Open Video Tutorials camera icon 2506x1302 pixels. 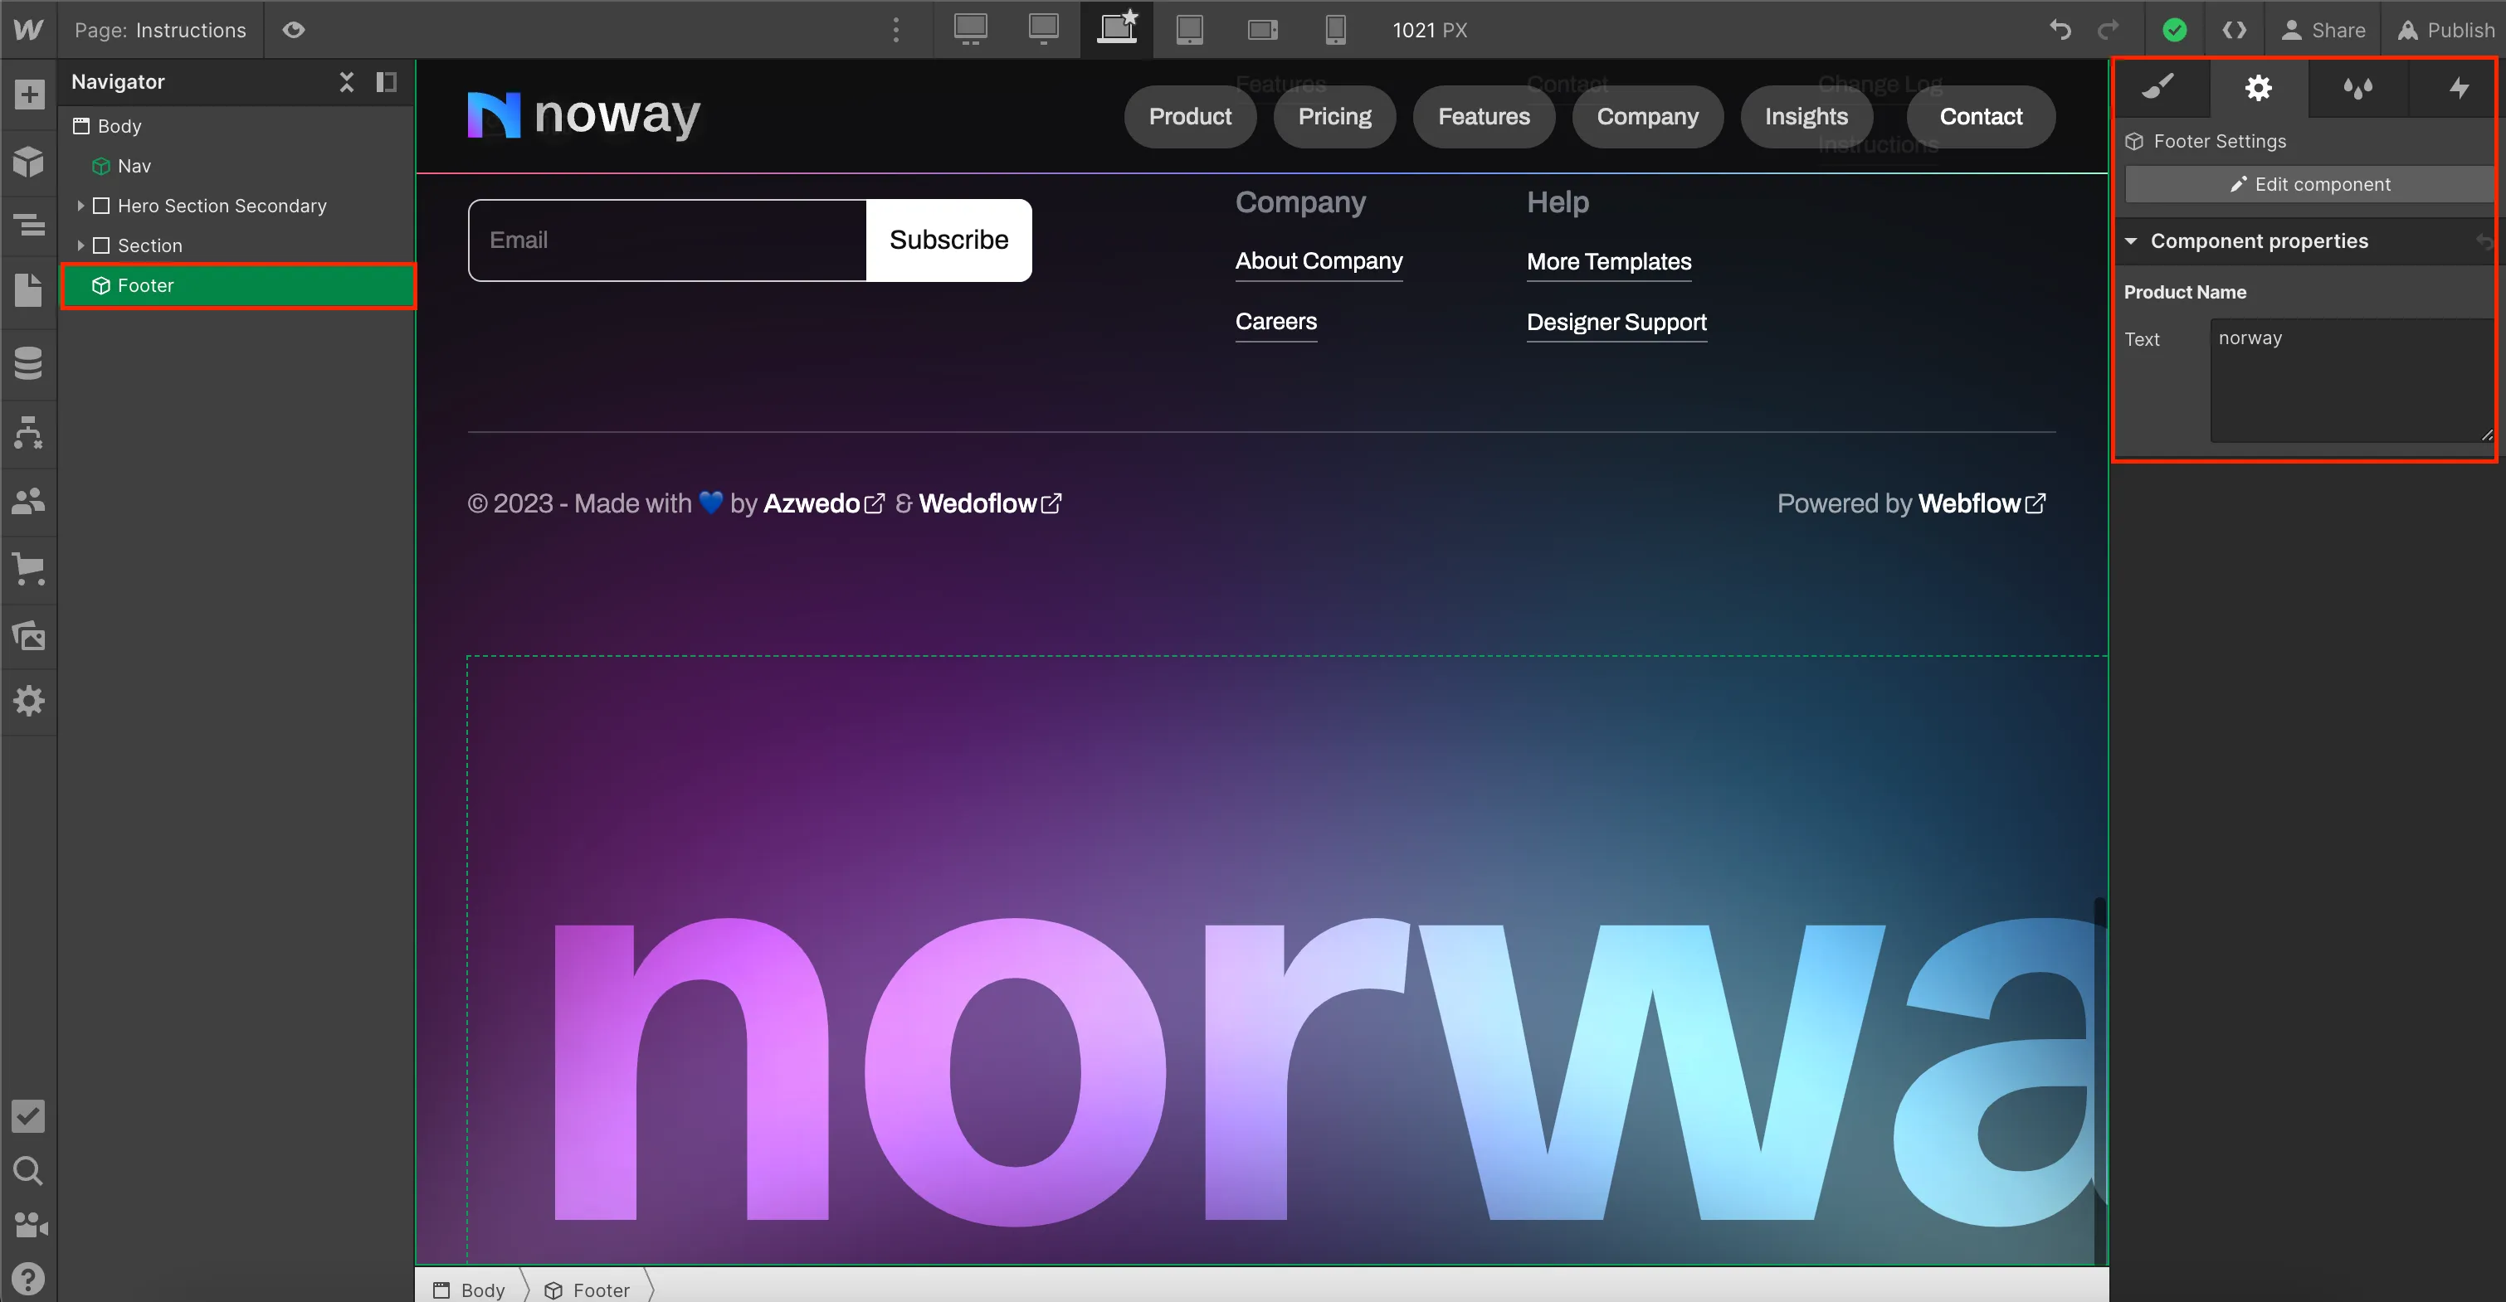click(x=28, y=1225)
